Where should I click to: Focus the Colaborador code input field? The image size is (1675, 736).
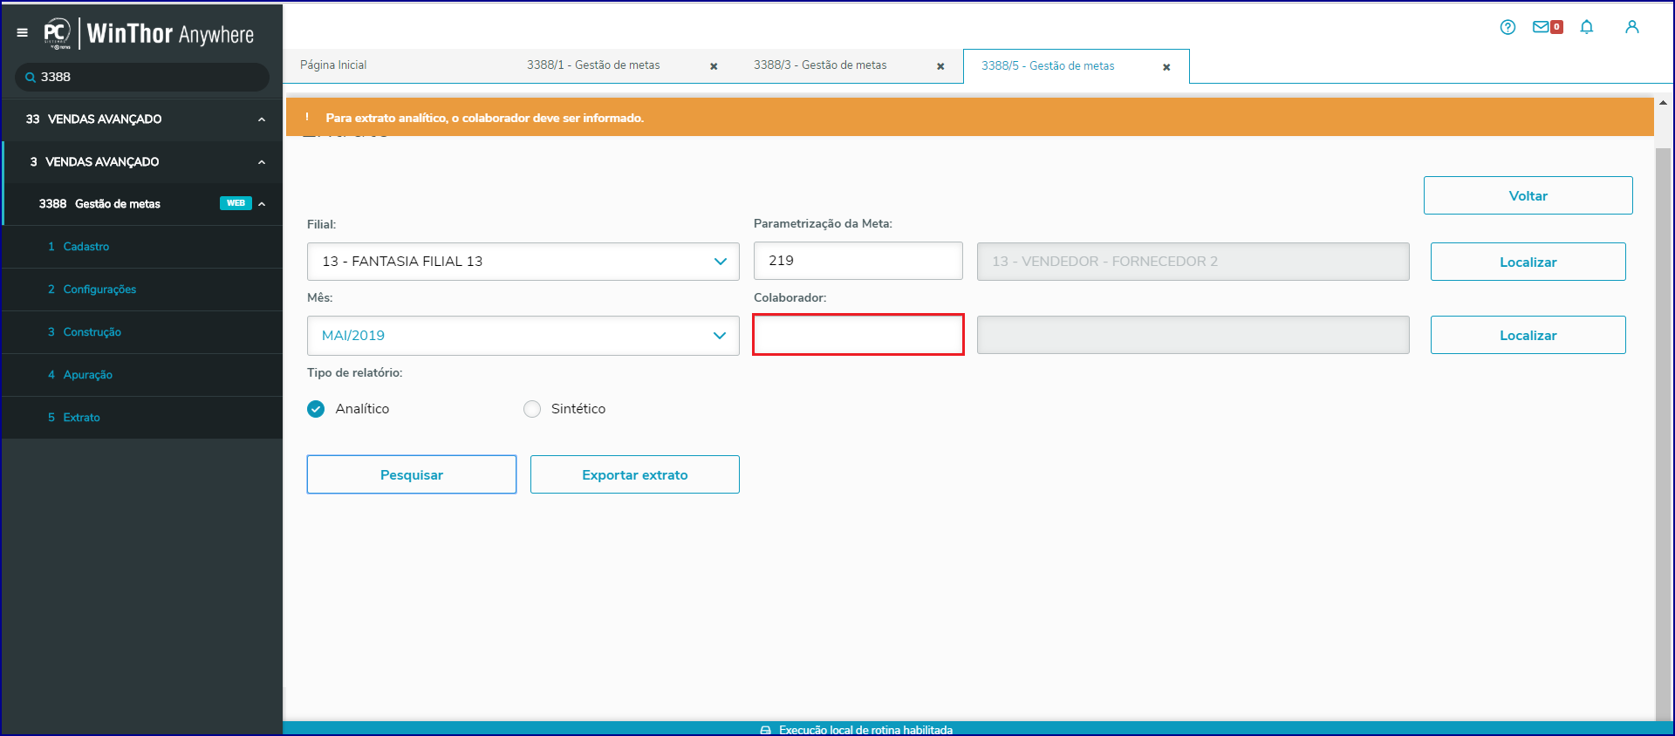click(x=858, y=335)
